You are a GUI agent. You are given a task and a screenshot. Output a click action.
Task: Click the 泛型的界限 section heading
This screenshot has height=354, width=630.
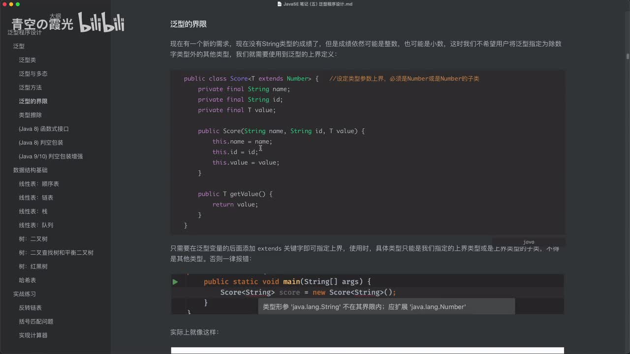[188, 24]
